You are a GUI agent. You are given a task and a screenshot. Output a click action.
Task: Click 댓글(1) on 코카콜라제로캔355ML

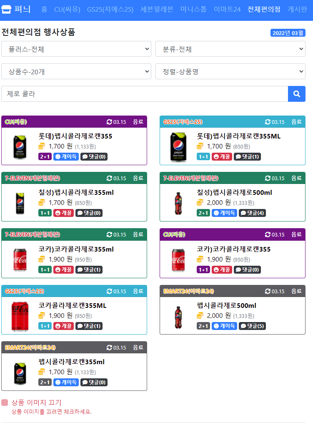(x=89, y=326)
